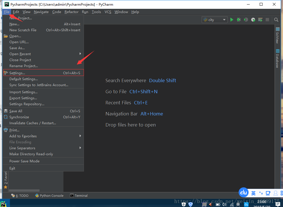Click Baidu 'du' input method logo
Screen dimensions: 283x207
243,192
